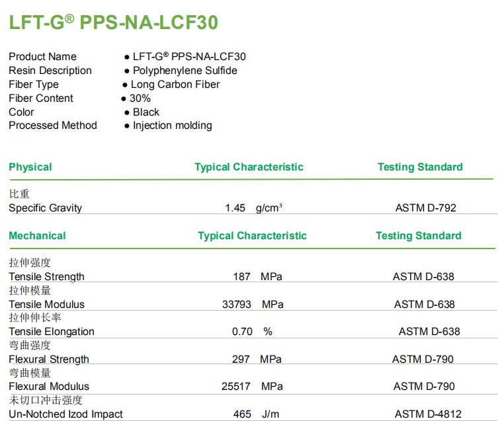Select the 'Resin Description' label
The height and width of the screenshot is (421, 498).
pyautogui.click(x=50, y=71)
